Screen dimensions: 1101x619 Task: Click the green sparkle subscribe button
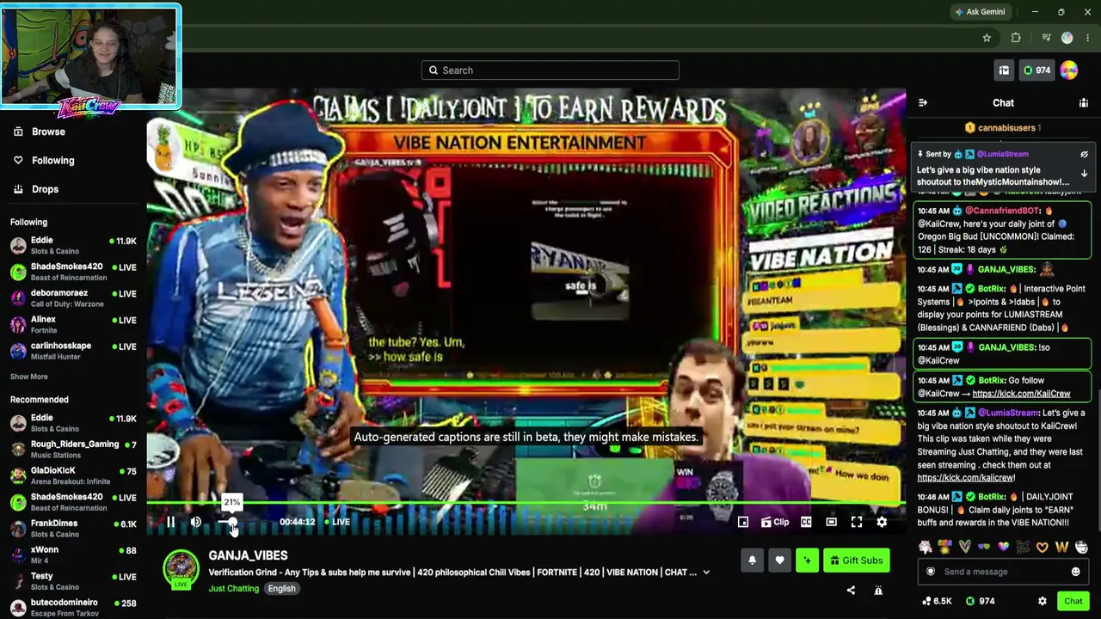coord(807,561)
